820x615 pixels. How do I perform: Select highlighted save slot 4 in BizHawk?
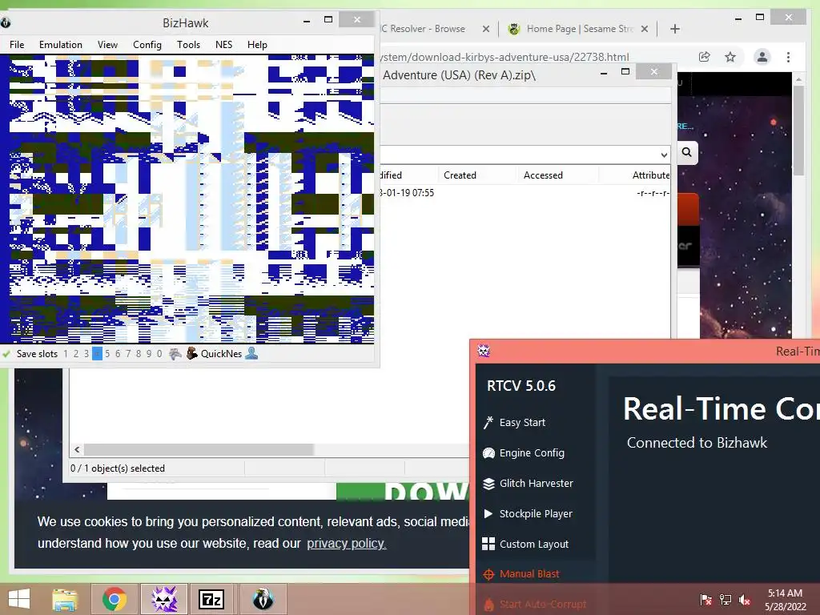click(x=97, y=353)
